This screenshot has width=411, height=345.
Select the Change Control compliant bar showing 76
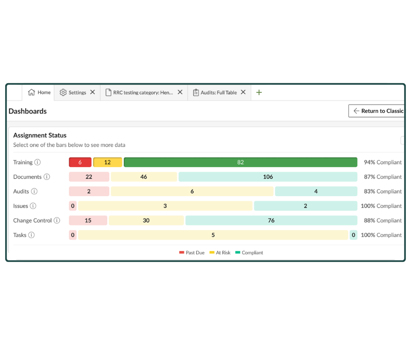click(x=271, y=221)
